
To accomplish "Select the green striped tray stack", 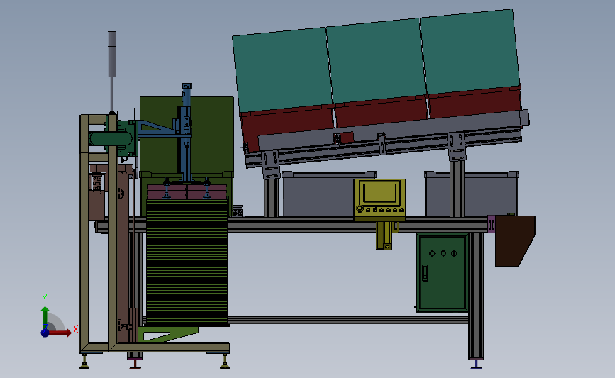I will point(187,262).
